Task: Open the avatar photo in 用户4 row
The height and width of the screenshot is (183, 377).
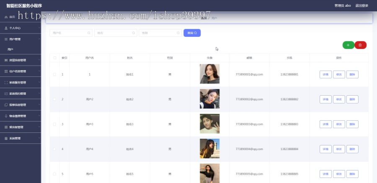Action: pos(210,148)
